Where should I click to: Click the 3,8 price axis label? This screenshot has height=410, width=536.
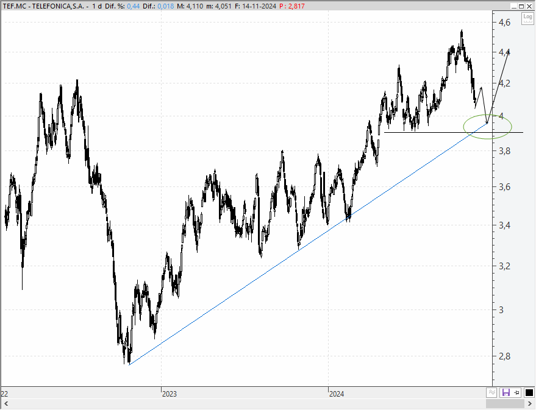click(x=504, y=151)
